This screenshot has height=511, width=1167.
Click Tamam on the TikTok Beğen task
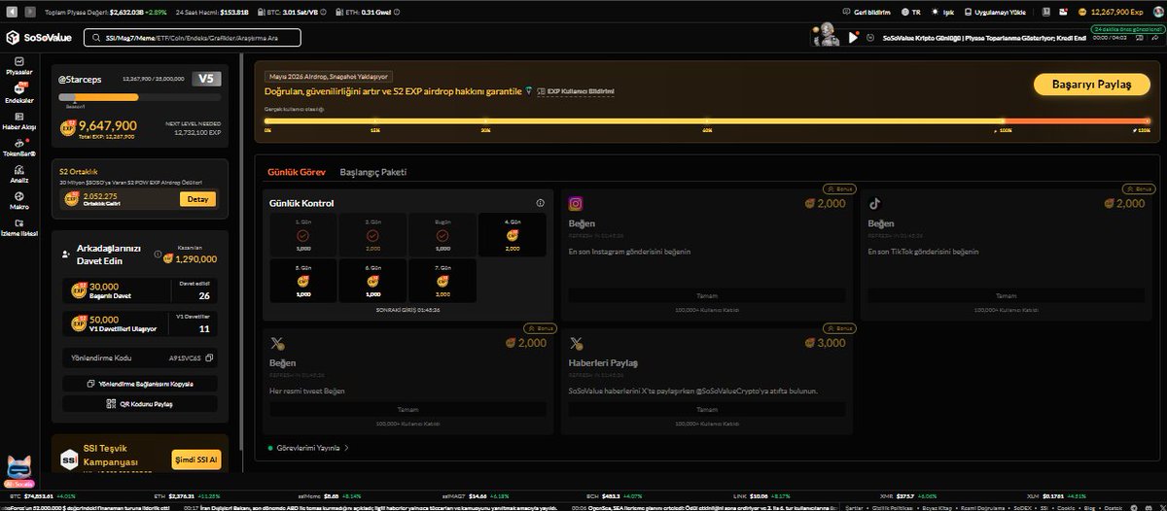pos(1006,295)
